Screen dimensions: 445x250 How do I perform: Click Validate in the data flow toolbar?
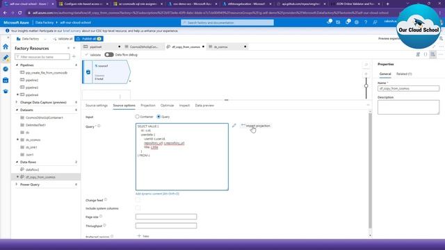(x=93, y=55)
